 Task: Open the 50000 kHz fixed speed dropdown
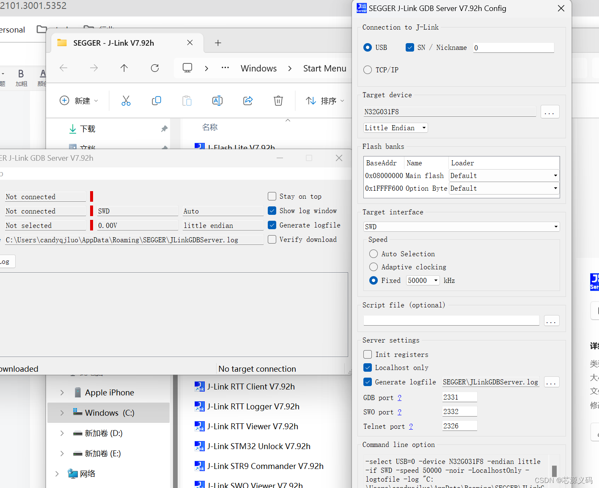[x=423, y=280]
